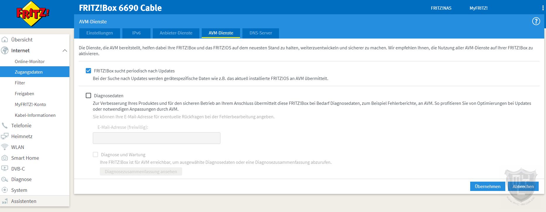Open the MyFRITZ! link in header

[x=478, y=8]
